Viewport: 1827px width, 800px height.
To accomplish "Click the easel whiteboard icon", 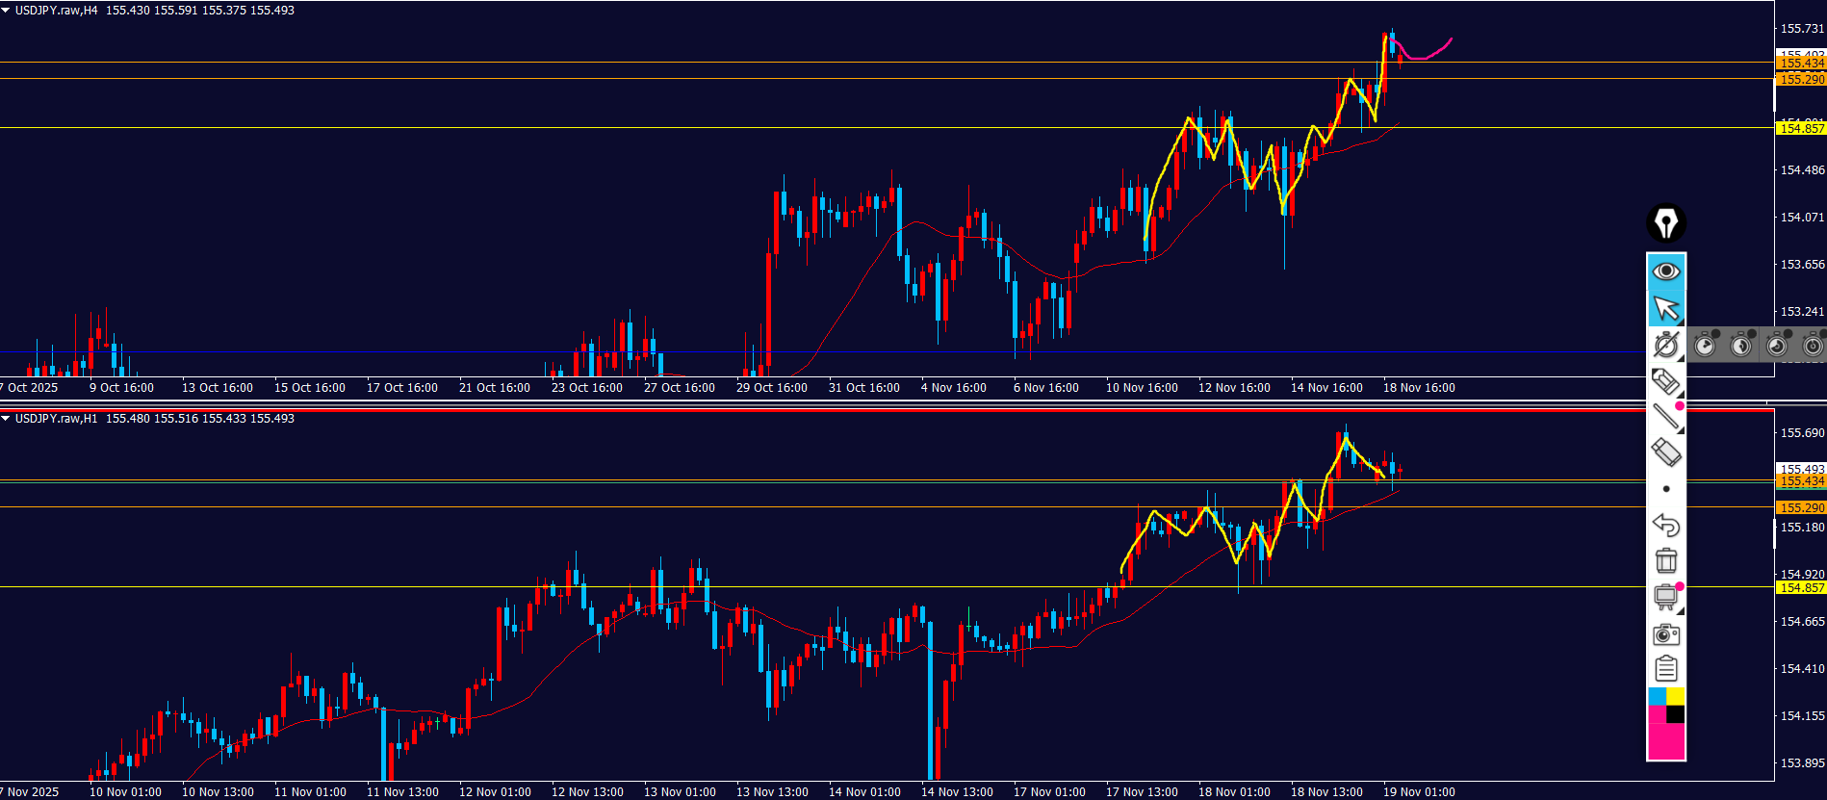I will coord(1665,597).
